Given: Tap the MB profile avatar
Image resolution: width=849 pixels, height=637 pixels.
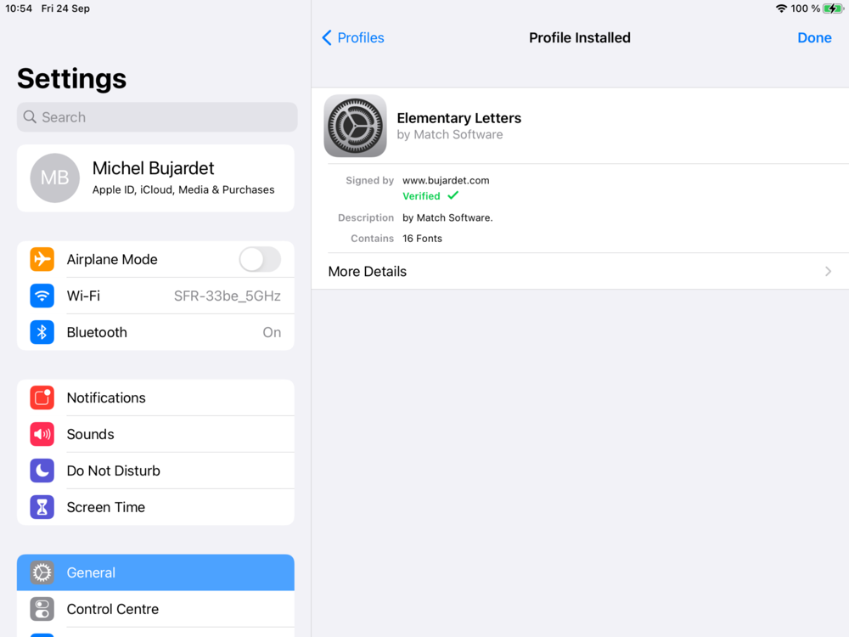Looking at the screenshot, I should pyautogui.click(x=54, y=178).
